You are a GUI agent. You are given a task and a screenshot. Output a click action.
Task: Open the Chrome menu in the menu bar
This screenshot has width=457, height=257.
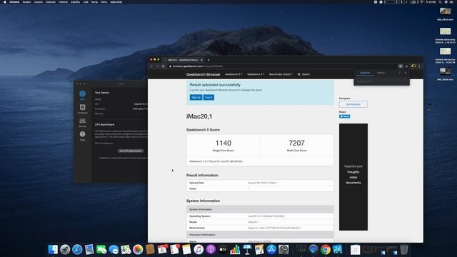tap(14, 2)
